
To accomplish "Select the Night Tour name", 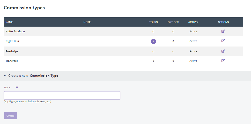I will pos(12,41).
